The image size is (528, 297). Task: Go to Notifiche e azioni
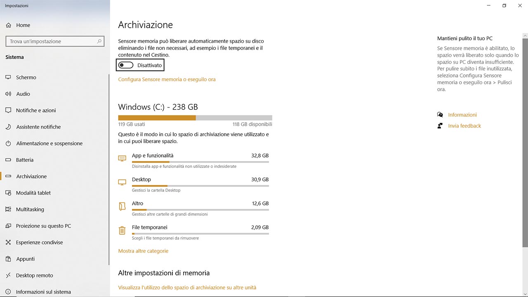[x=54, y=110]
